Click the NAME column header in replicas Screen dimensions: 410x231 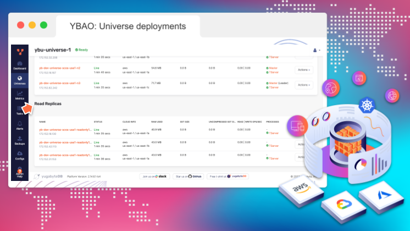(x=42, y=122)
